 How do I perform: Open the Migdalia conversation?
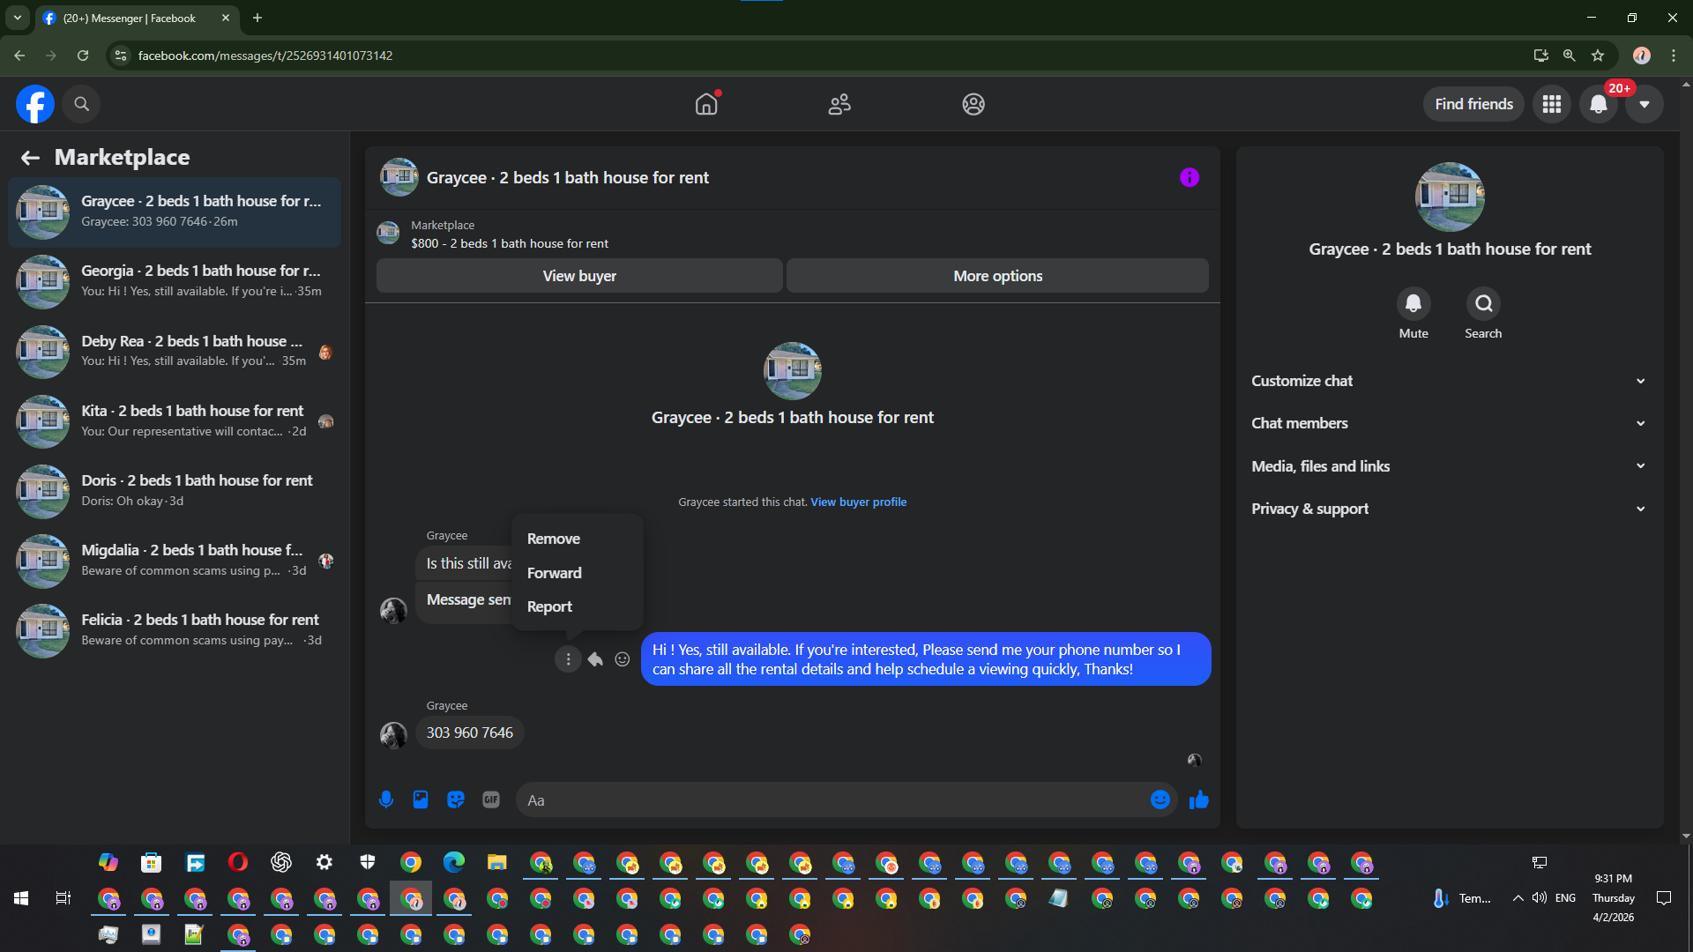pyautogui.click(x=175, y=560)
